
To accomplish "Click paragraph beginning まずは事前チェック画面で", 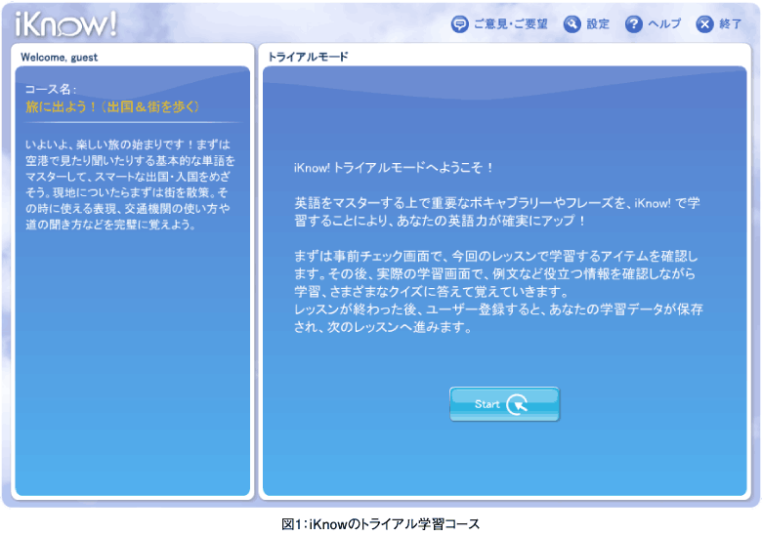I will point(495,273).
